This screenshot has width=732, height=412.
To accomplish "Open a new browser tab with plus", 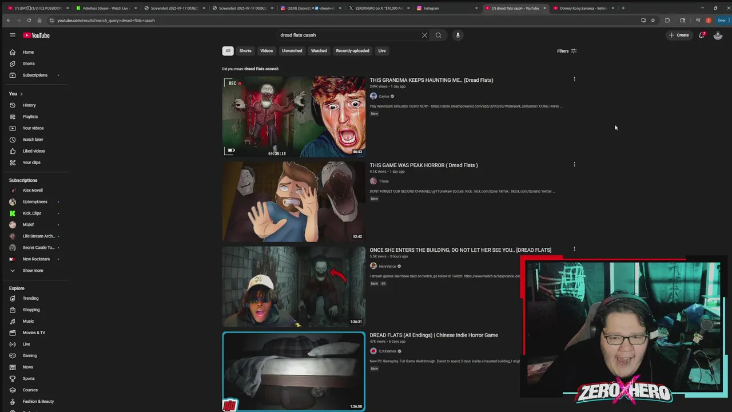I will pyautogui.click(x=623, y=8).
